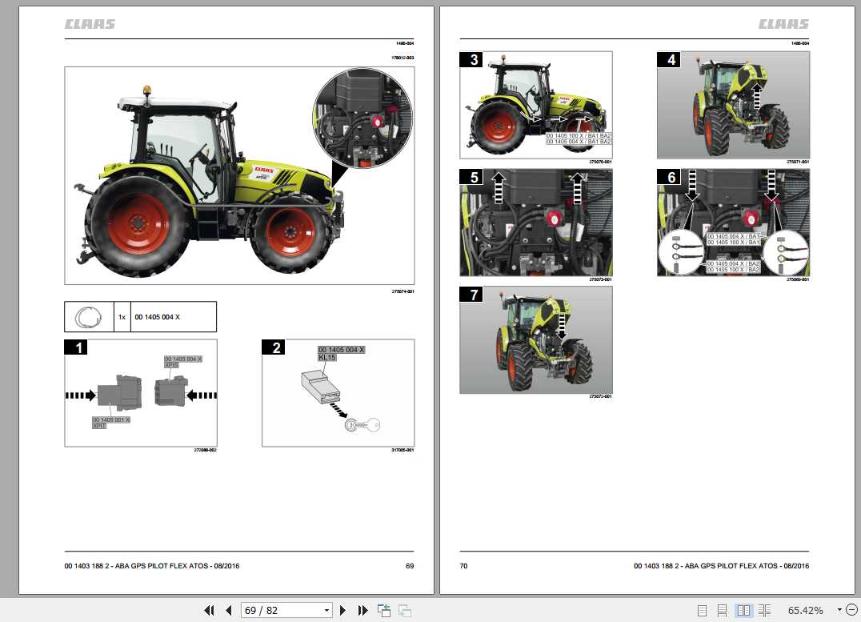
Task: Jump to the first page of the document
Action: pyautogui.click(x=210, y=610)
